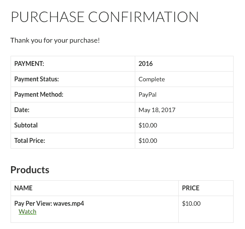The image size is (245, 229).
Task: Click the PAYMENT: row label
Action: [29, 64]
